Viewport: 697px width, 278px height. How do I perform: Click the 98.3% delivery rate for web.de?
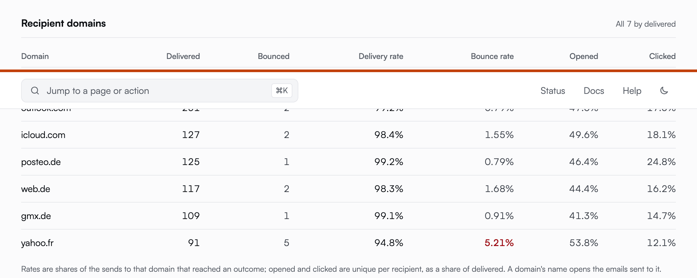(389, 189)
